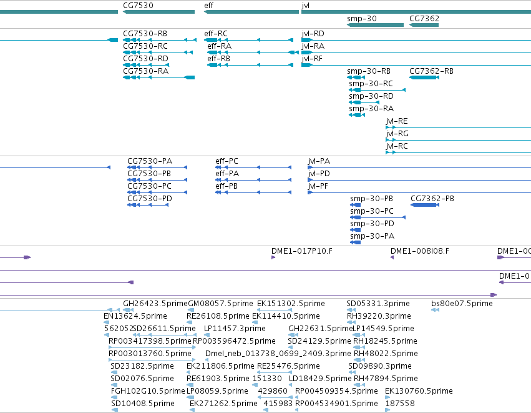Select EST bs80e07.5prime
Image resolution: width=531 pixels, height=413 pixels.
(435, 310)
